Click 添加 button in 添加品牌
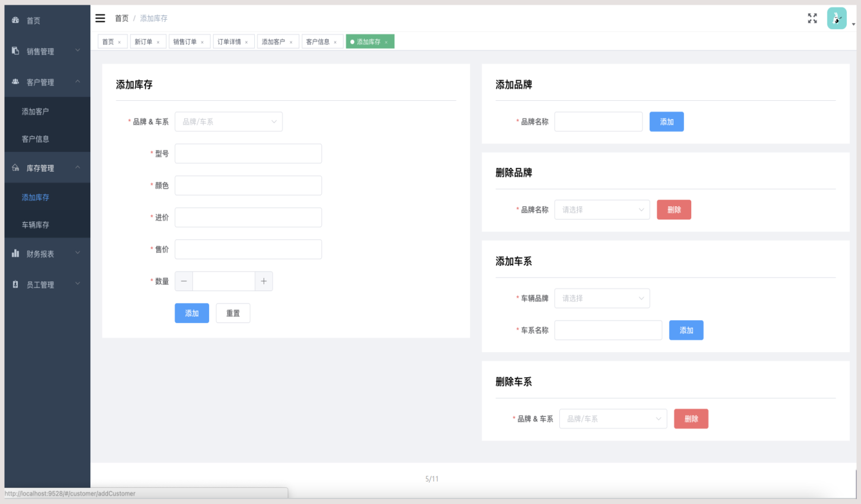861x504 pixels. point(667,122)
